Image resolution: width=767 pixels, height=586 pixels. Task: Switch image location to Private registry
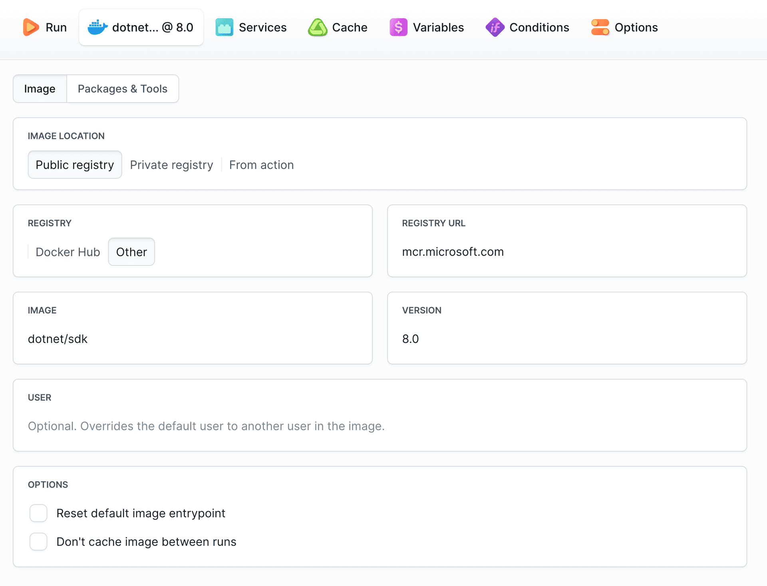(x=171, y=164)
